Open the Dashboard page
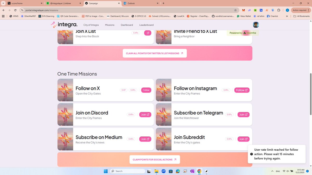Viewport: 312px width, 175px height. coord(127,25)
